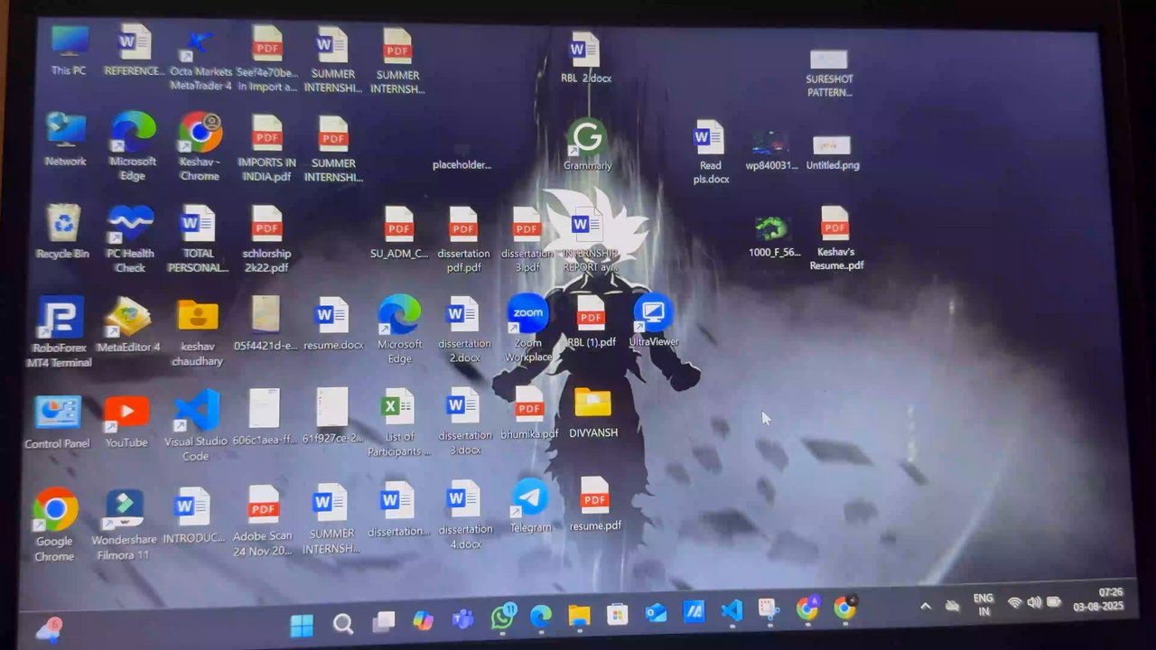Launch UltraViewer shortcut
The width and height of the screenshot is (1156, 650).
pos(654,320)
